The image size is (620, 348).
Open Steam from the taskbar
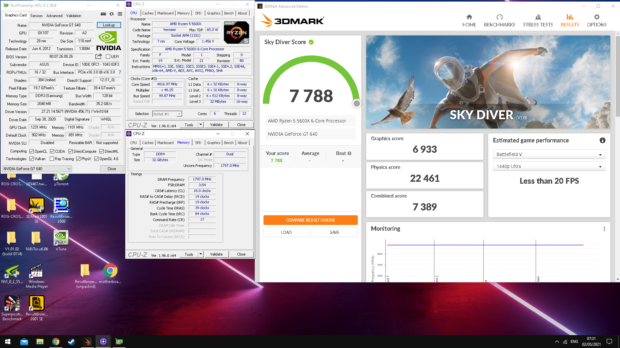click(71, 342)
